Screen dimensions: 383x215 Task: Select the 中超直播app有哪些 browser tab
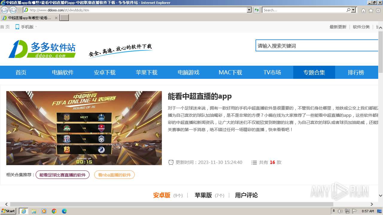coord(29,18)
